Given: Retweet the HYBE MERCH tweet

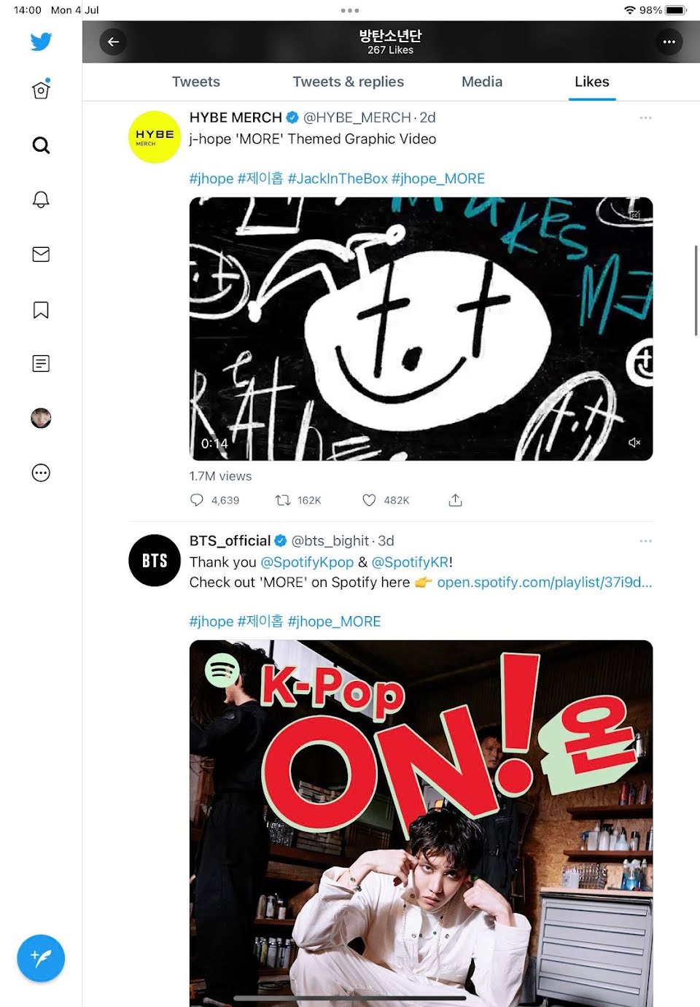Looking at the screenshot, I should tap(282, 500).
